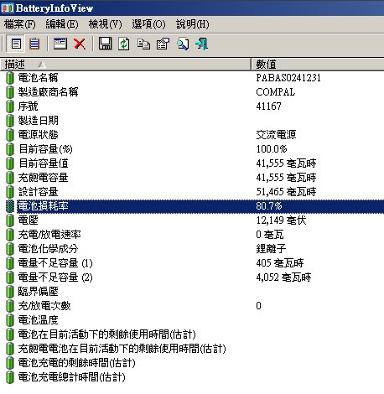Click battery icon beside 電池名稱
The height and width of the screenshot is (394, 384).
tap(10, 78)
